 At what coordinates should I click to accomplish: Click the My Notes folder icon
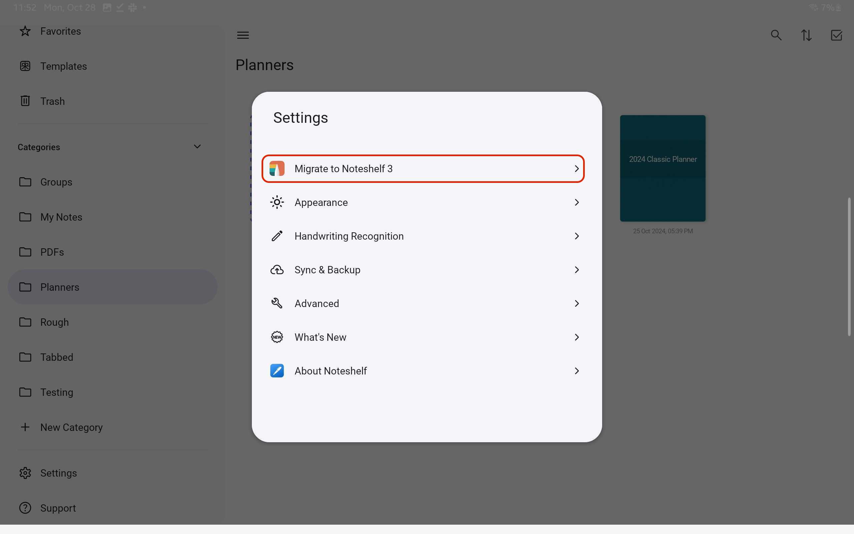(25, 217)
